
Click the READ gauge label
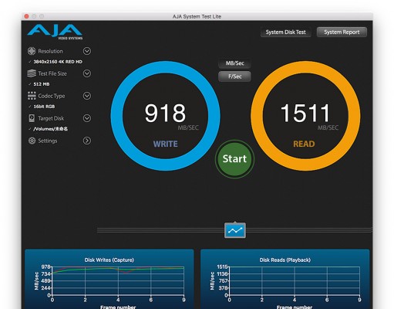point(304,144)
